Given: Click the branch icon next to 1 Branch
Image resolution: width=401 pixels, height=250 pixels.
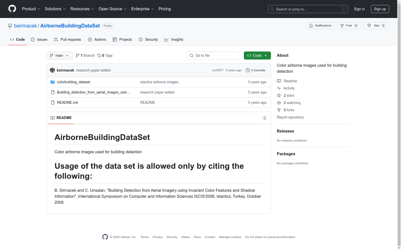Looking at the screenshot, I should click(x=78, y=55).
